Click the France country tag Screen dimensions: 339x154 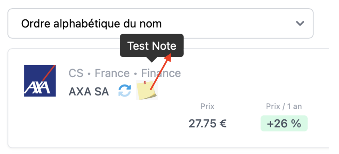(112, 73)
